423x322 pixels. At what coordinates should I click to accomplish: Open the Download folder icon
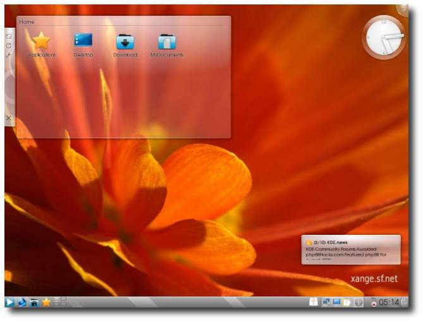[125, 42]
